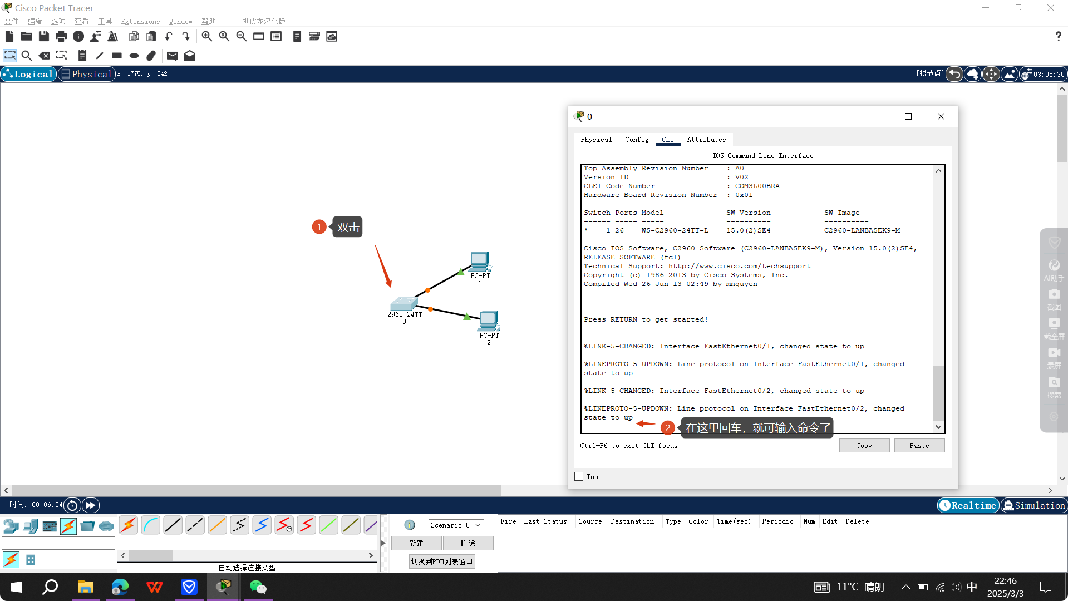Open the Window menu
The image size is (1068, 601).
181,21
